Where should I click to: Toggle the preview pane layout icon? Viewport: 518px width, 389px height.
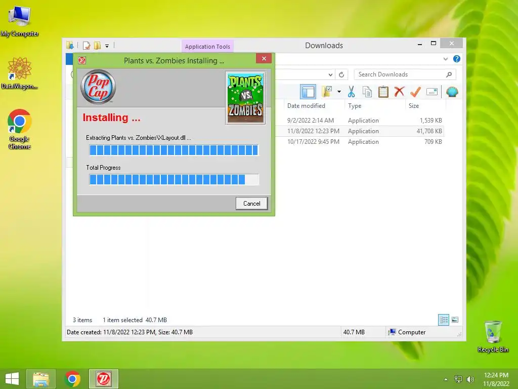tap(308, 92)
